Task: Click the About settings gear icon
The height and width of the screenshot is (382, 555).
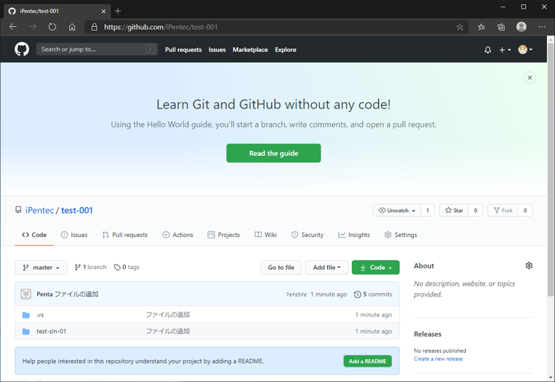Action: [529, 265]
